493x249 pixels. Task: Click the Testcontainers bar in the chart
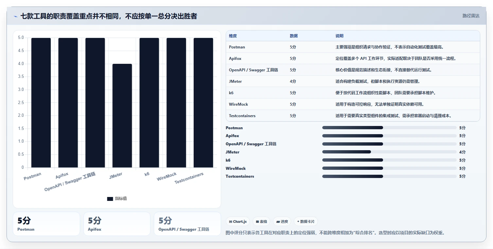pyautogui.click(x=203, y=103)
